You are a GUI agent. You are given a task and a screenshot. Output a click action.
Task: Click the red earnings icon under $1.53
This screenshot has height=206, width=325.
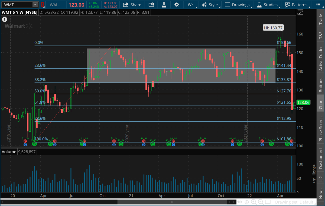pos(262,141)
